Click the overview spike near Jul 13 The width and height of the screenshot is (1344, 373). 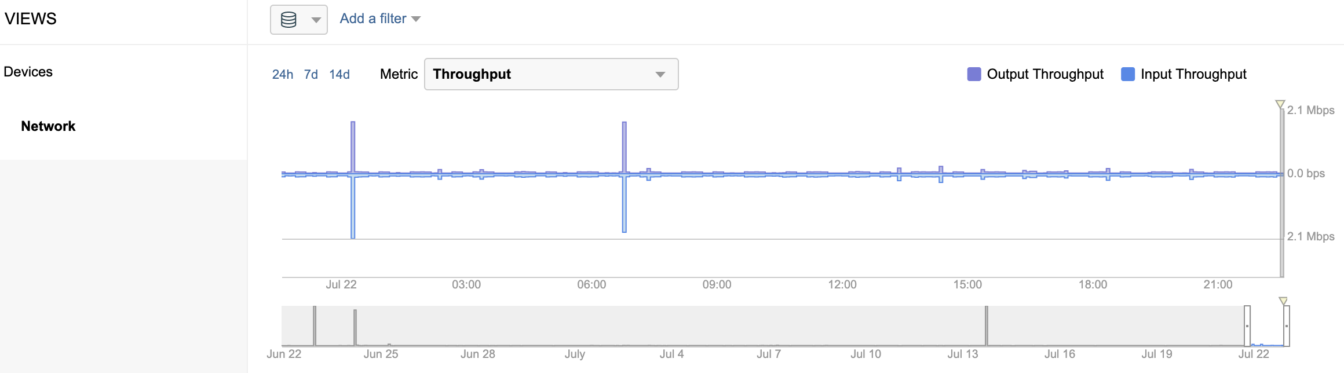(987, 326)
